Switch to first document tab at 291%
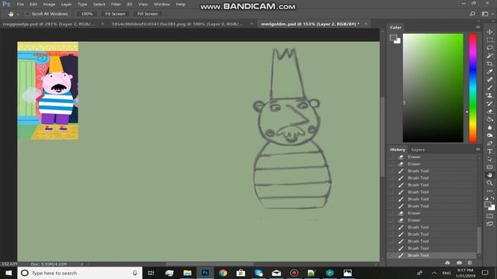This screenshot has width=497, height=279. point(48,24)
